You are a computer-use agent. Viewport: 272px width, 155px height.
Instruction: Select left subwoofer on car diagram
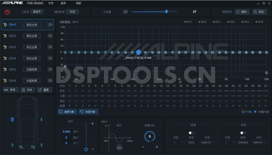pyautogui.click(x=21, y=147)
